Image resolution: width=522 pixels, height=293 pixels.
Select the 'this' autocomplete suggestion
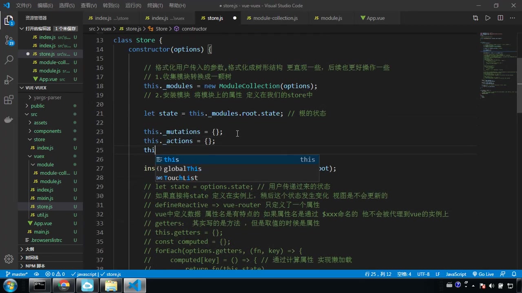237,160
